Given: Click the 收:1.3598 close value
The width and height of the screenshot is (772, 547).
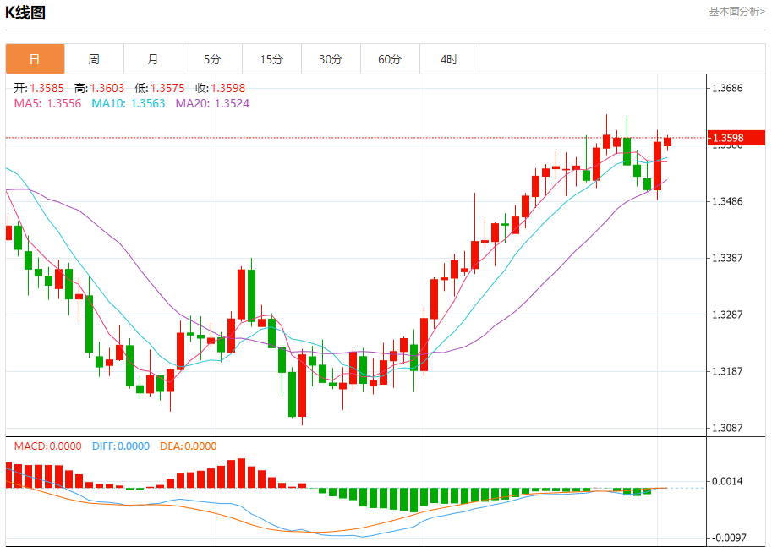Looking at the screenshot, I should tap(220, 88).
